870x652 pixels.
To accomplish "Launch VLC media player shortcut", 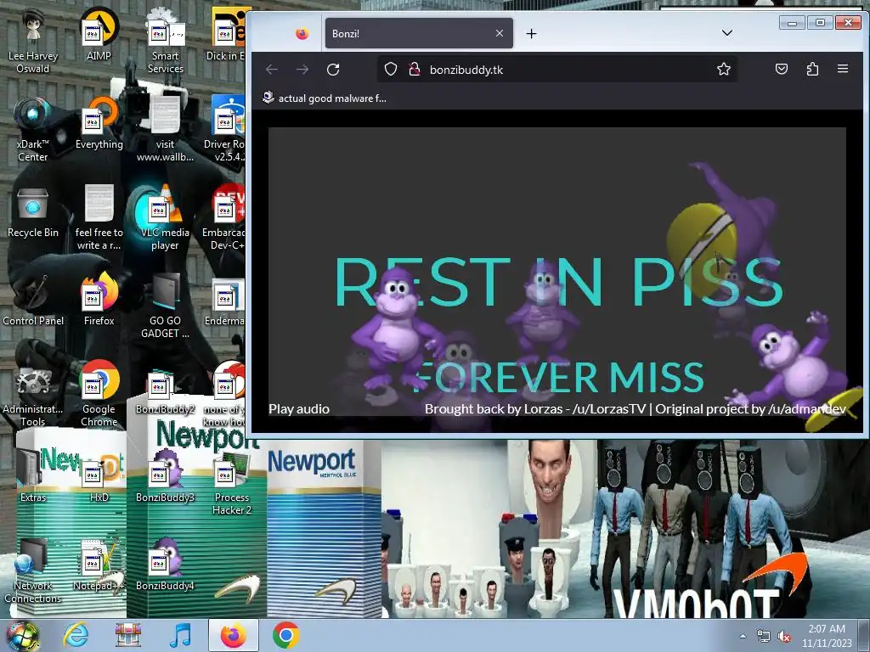I will click(166, 218).
